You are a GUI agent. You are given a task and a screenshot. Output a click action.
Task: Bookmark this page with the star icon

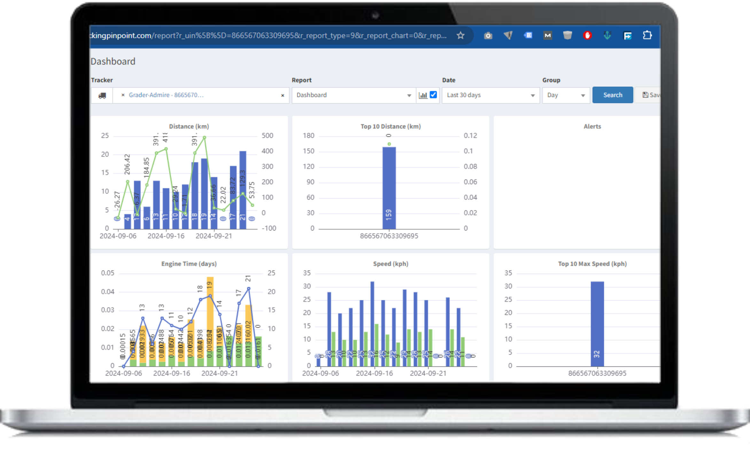coord(460,35)
